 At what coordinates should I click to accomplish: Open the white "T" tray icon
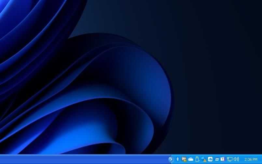223,159
